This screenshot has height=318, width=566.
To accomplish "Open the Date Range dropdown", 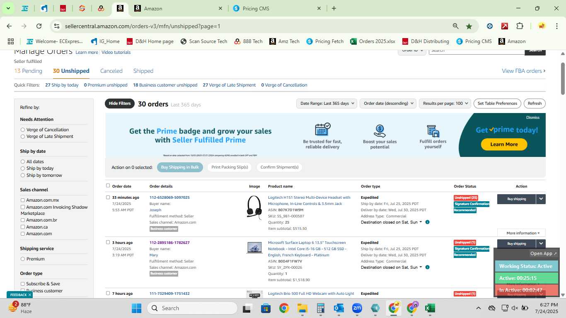I will (327, 104).
